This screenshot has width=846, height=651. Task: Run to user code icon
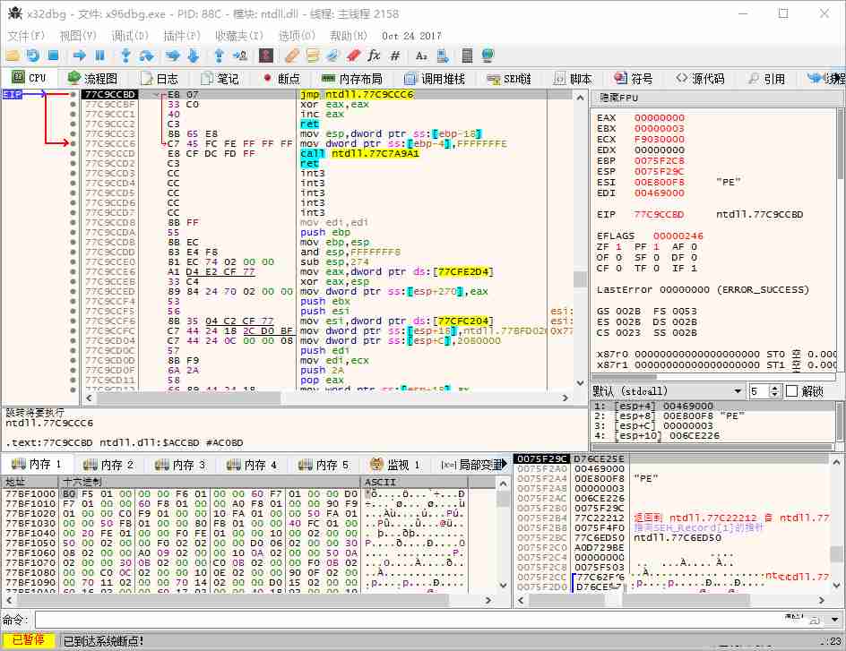(x=240, y=56)
